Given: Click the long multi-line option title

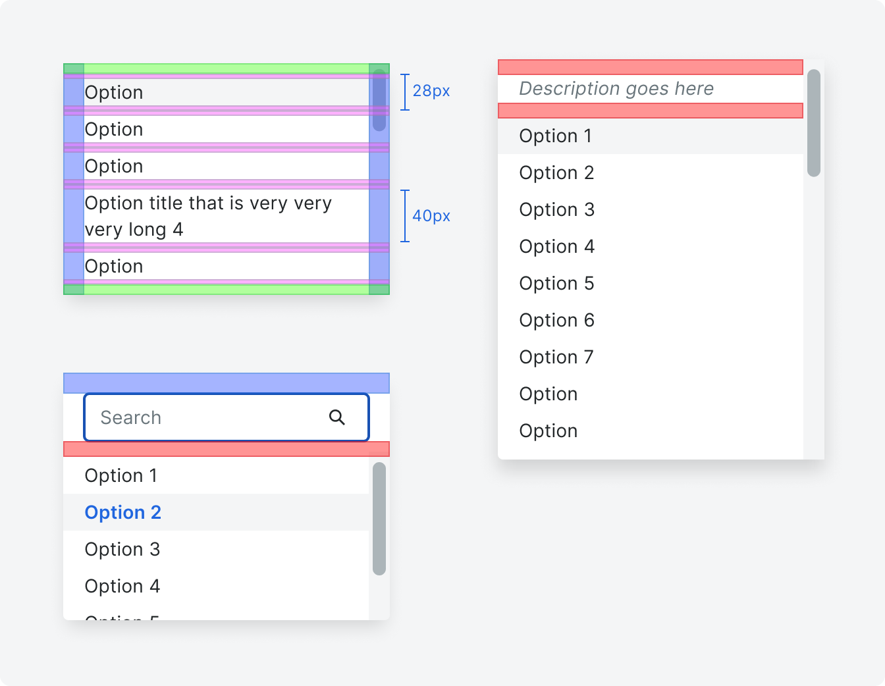Looking at the screenshot, I should (x=208, y=216).
